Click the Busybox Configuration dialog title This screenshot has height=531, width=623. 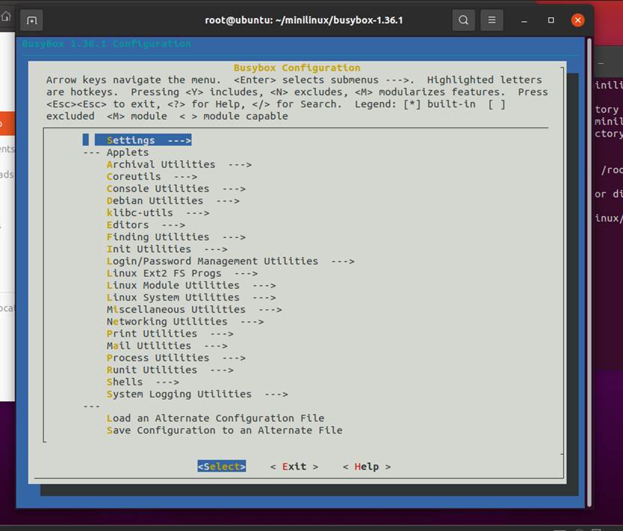[x=296, y=67]
